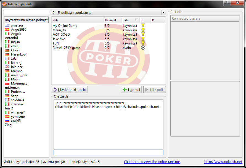The width and height of the screenshot is (246, 168).
Task: Select the FAST GOGO game row
Action: point(77,35)
